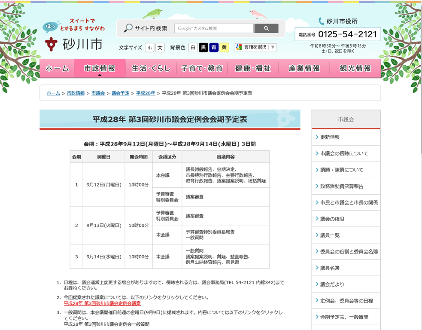Viewport: 422px width, 330px height.
Task: Click the pink bird at top
Action: click(x=258, y=14)
